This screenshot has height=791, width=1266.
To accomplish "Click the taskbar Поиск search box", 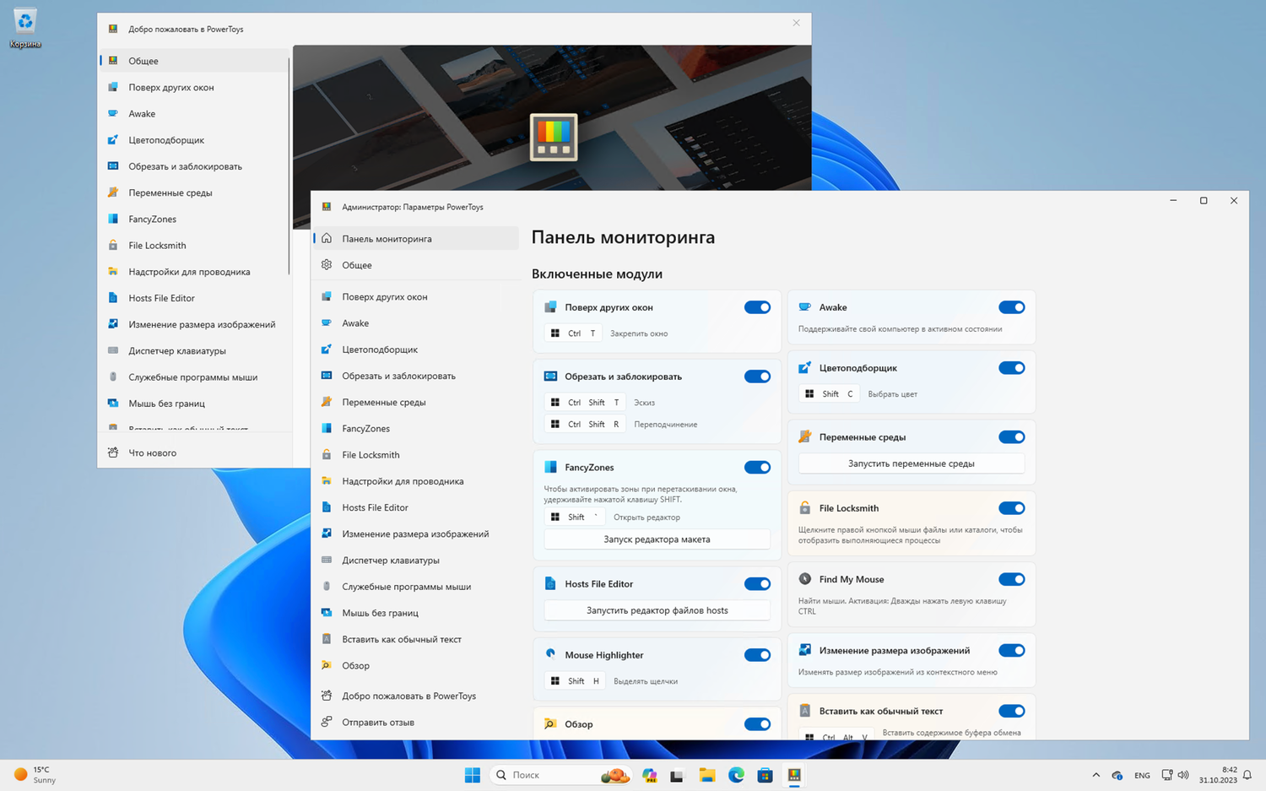I will tap(560, 775).
